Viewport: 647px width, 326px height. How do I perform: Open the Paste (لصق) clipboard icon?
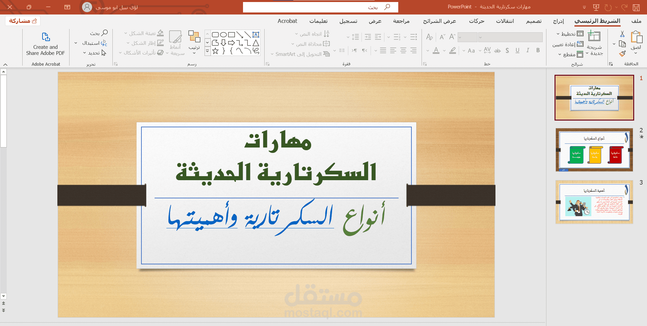636,37
